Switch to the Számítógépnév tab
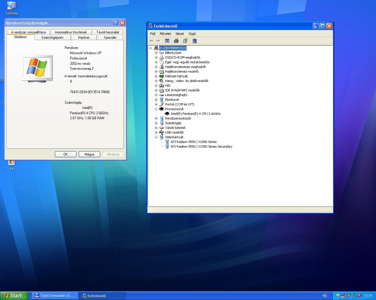This screenshot has width=376, height=300. tap(53, 37)
